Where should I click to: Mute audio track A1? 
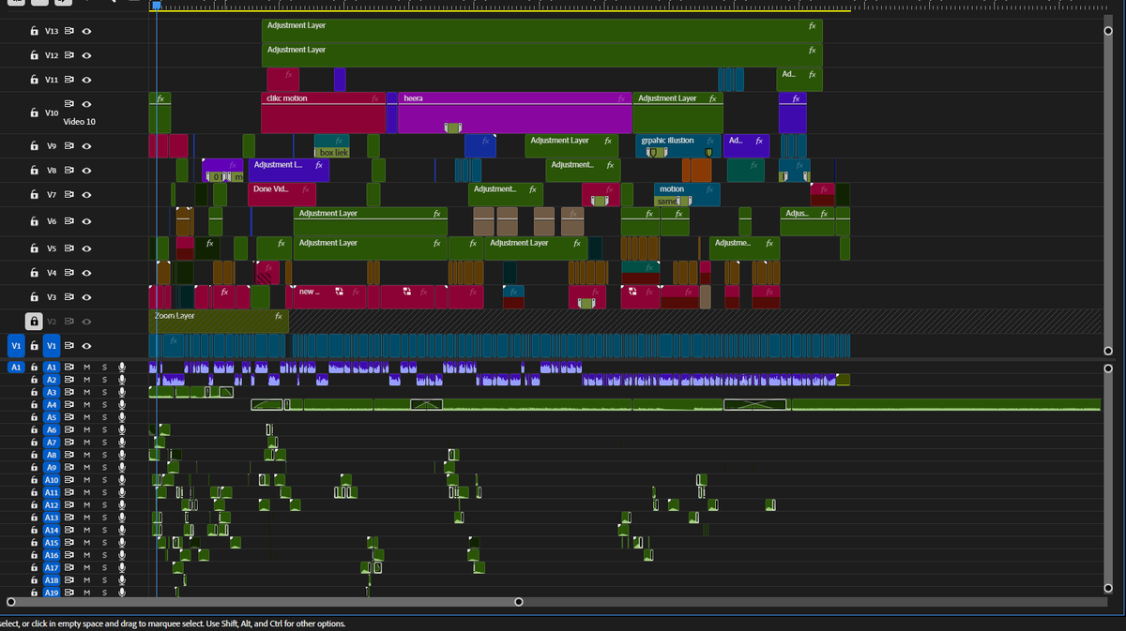coord(86,367)
